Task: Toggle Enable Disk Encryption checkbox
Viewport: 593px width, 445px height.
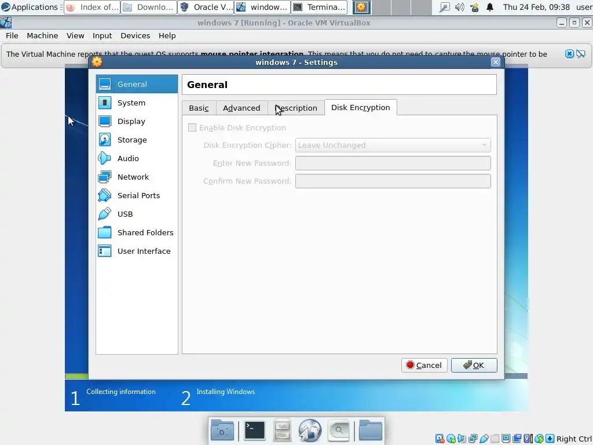Action: 192,127
